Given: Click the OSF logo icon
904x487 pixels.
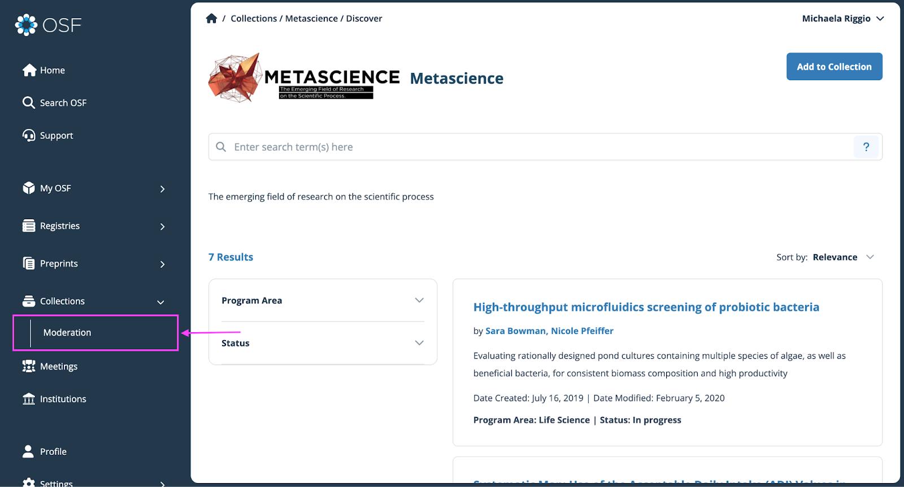Looking at the screenshot, I should click(26, 25).
